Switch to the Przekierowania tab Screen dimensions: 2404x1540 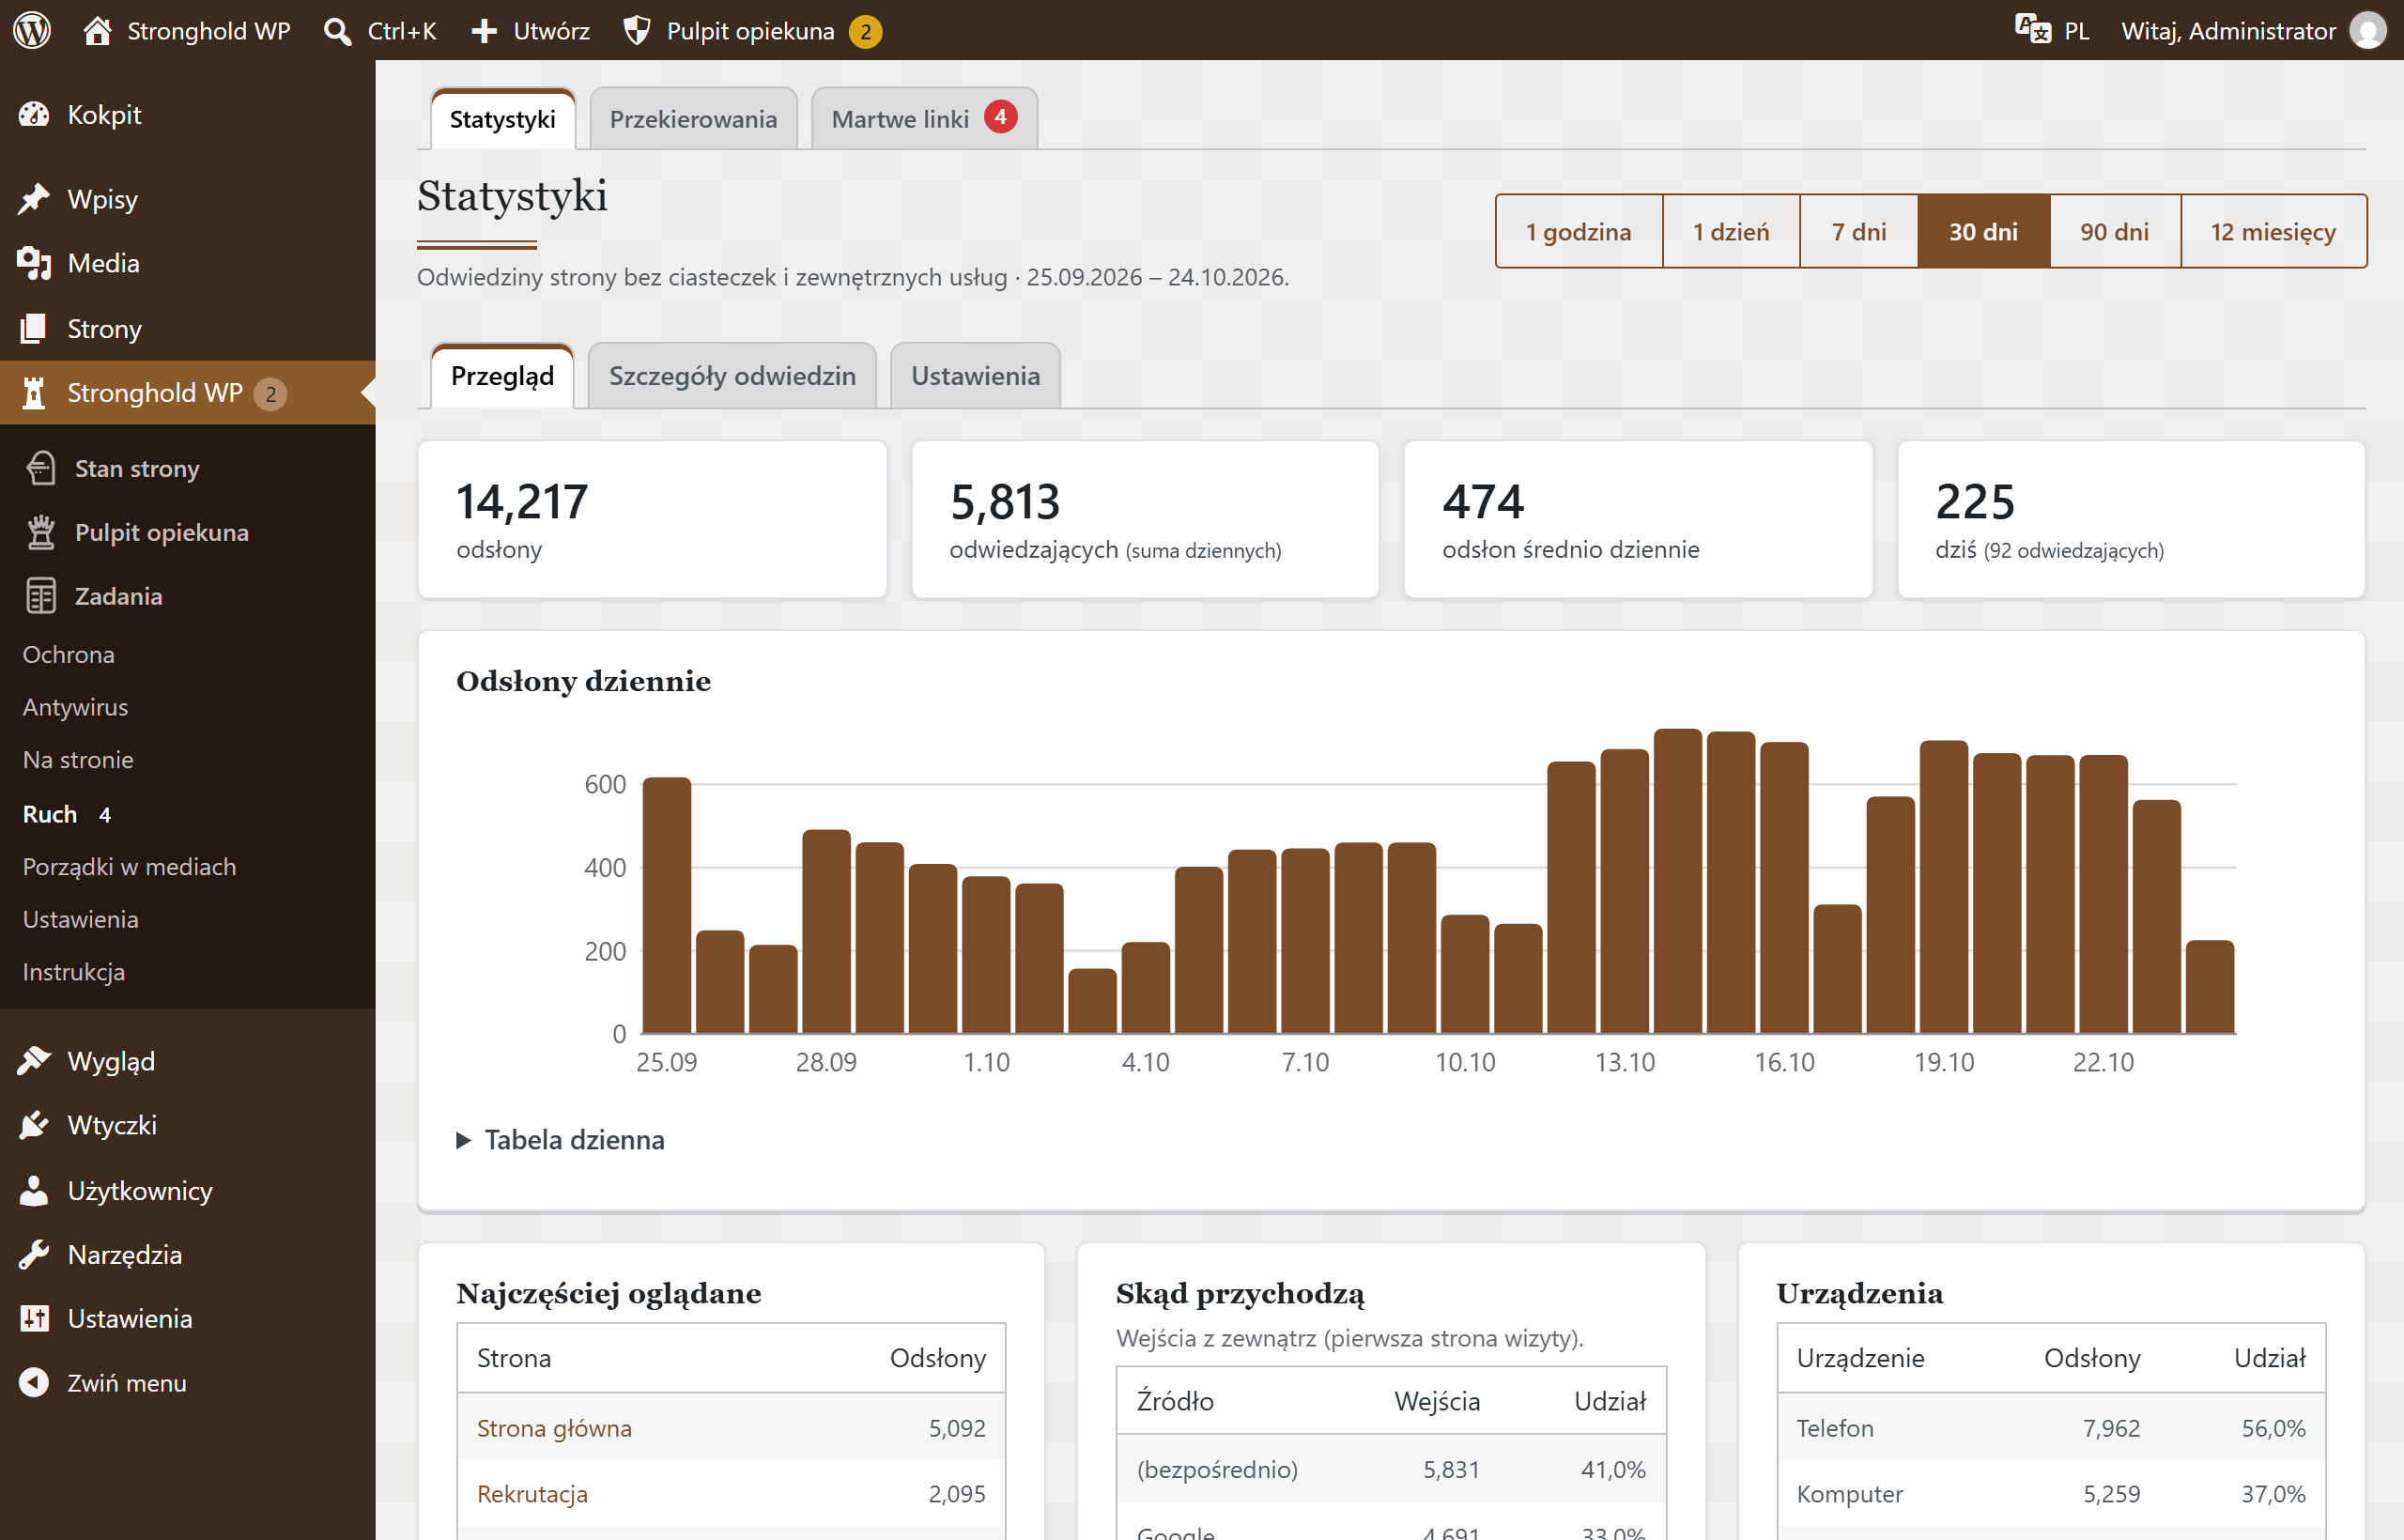(693, 119)
